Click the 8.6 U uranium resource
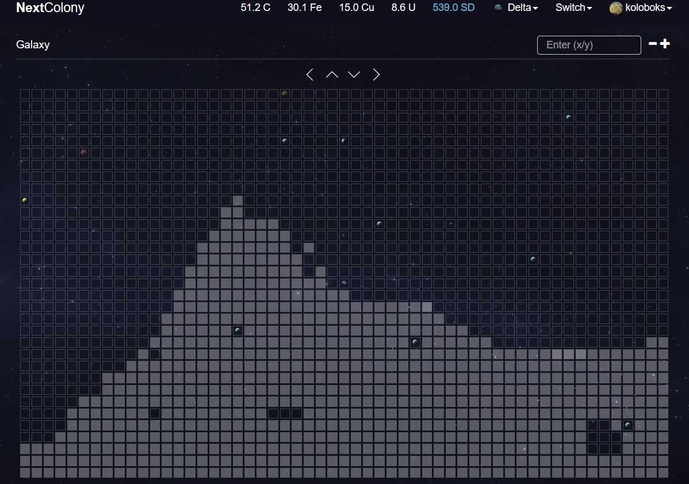 [403, 7]
